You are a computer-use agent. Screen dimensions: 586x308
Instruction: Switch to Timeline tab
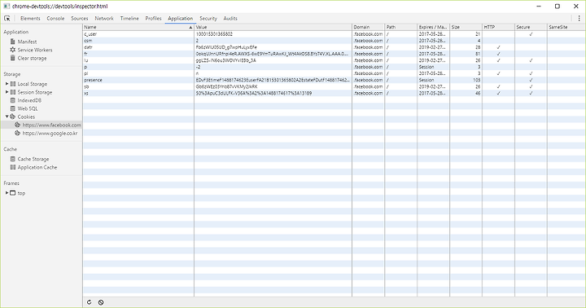click(129, 19)
